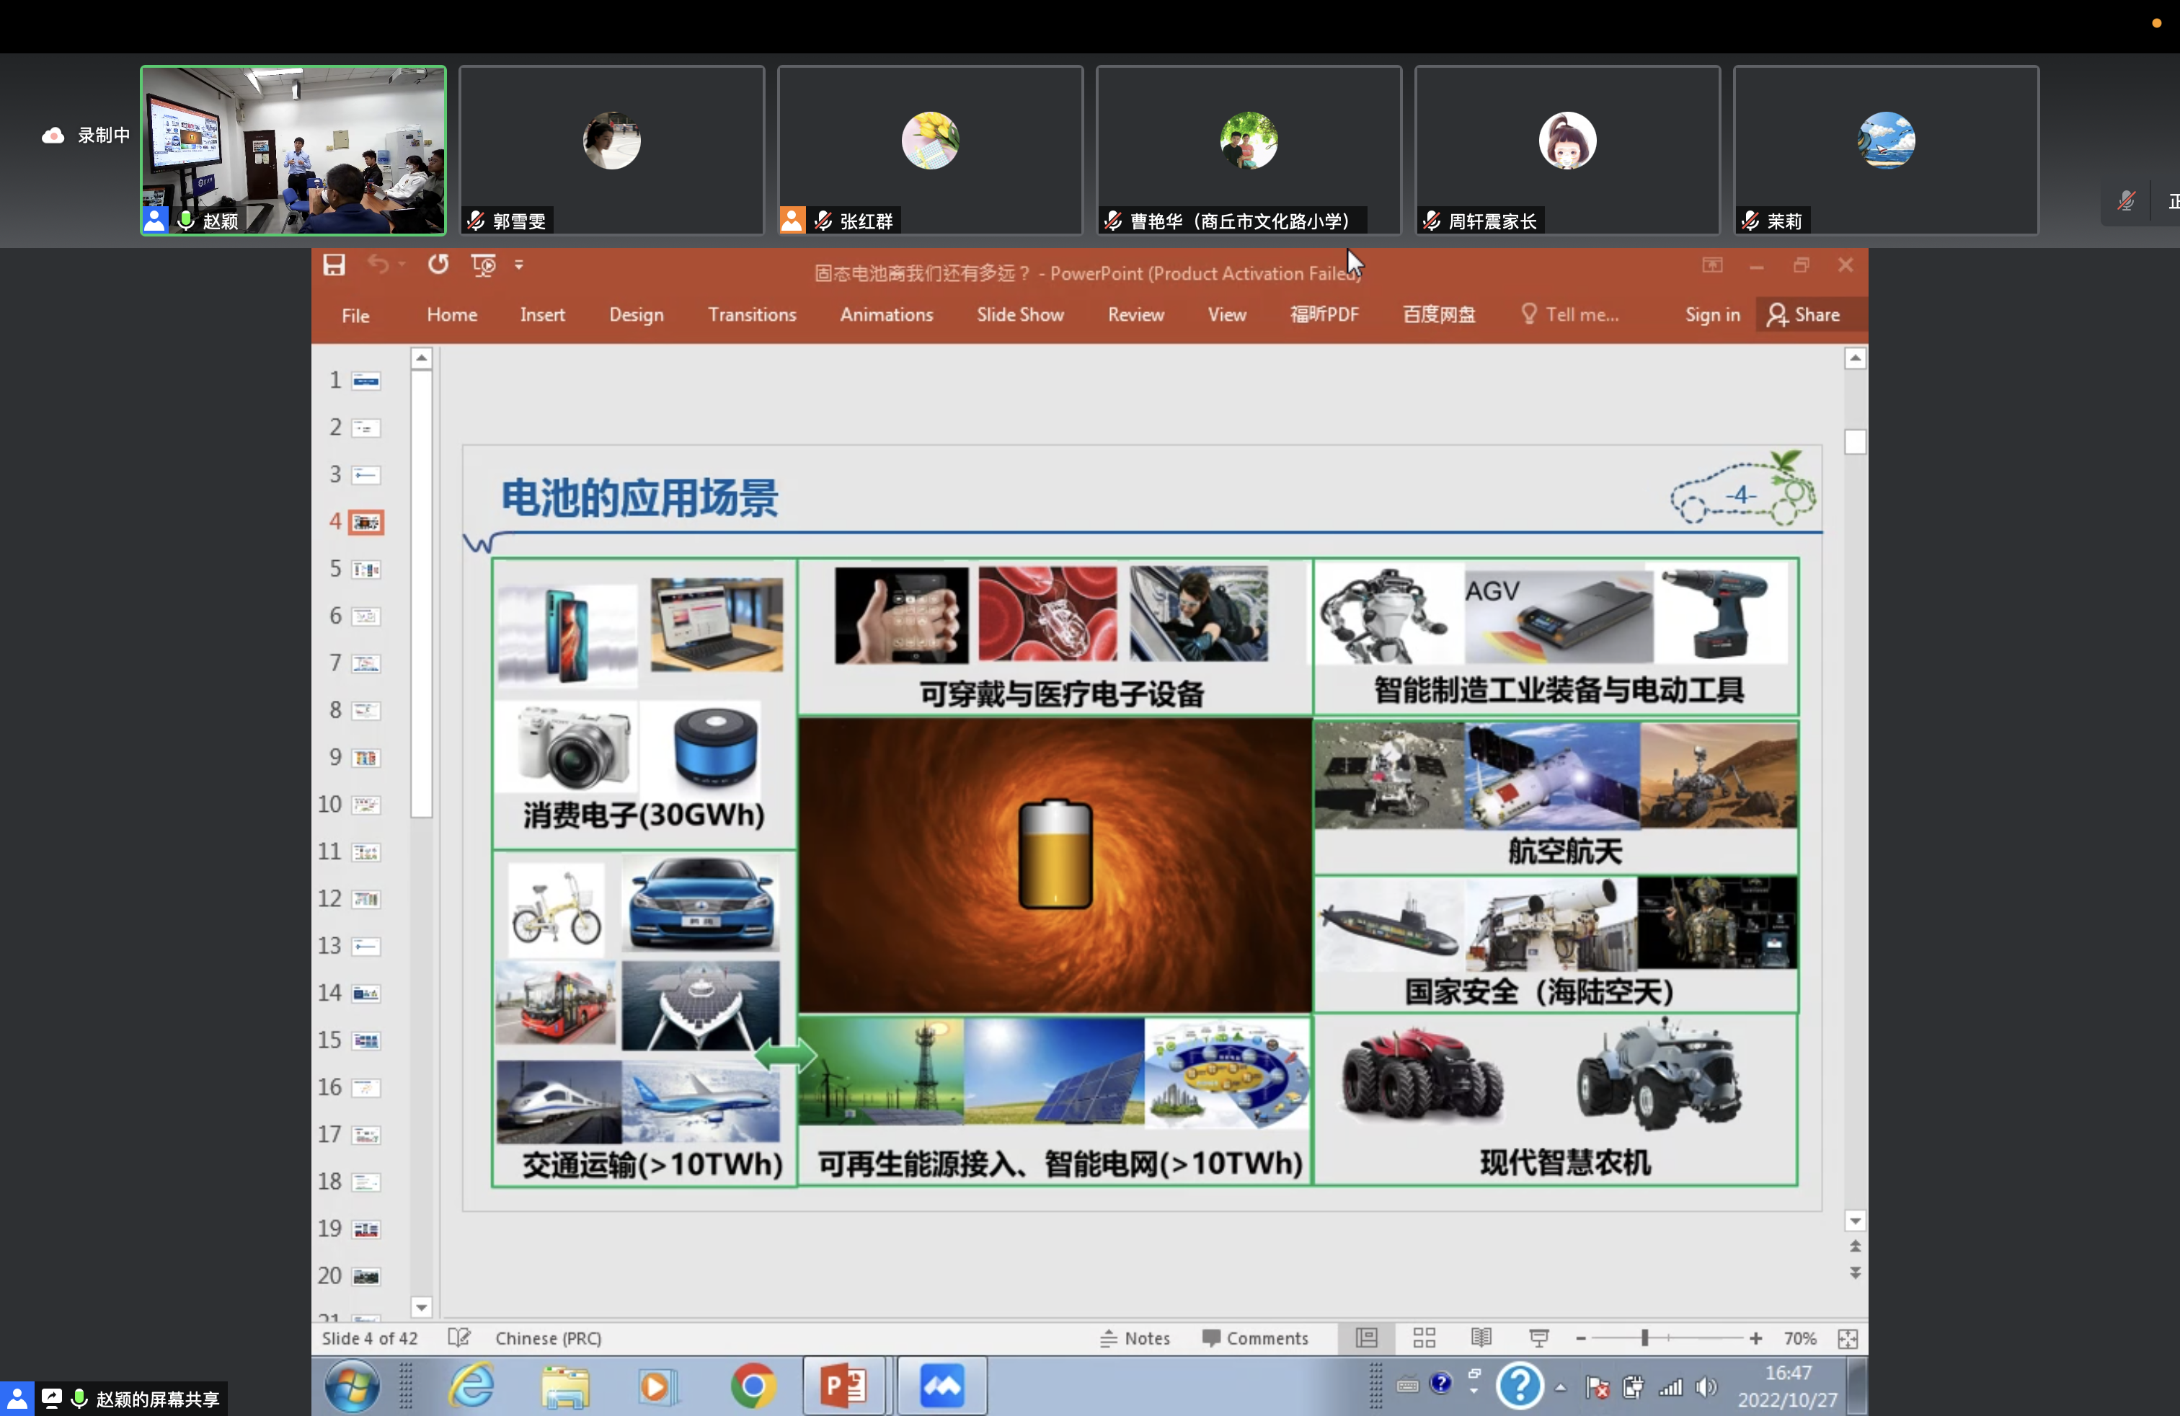Click the volume speaker tray icon
The width and height of the screenshot is (2180, 1416).
pos(1706,1386)
